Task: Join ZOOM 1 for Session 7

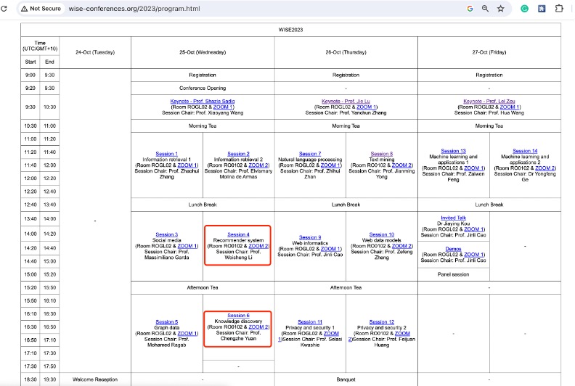Action: pyautogui.click(x=330, y=165)
